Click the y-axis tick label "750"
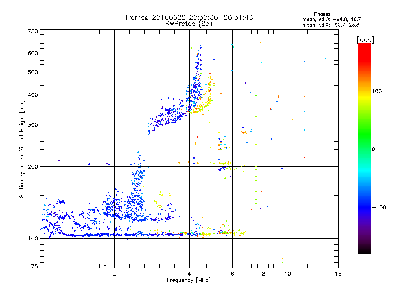Image resolution: width=398 pixels, height=298 pixels. coord(33,31)
